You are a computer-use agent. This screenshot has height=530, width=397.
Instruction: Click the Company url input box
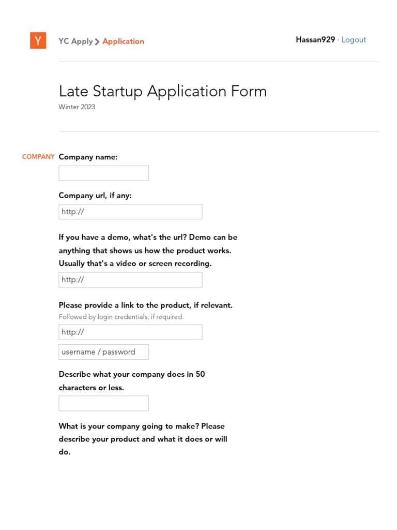click(x=130, y=212)
